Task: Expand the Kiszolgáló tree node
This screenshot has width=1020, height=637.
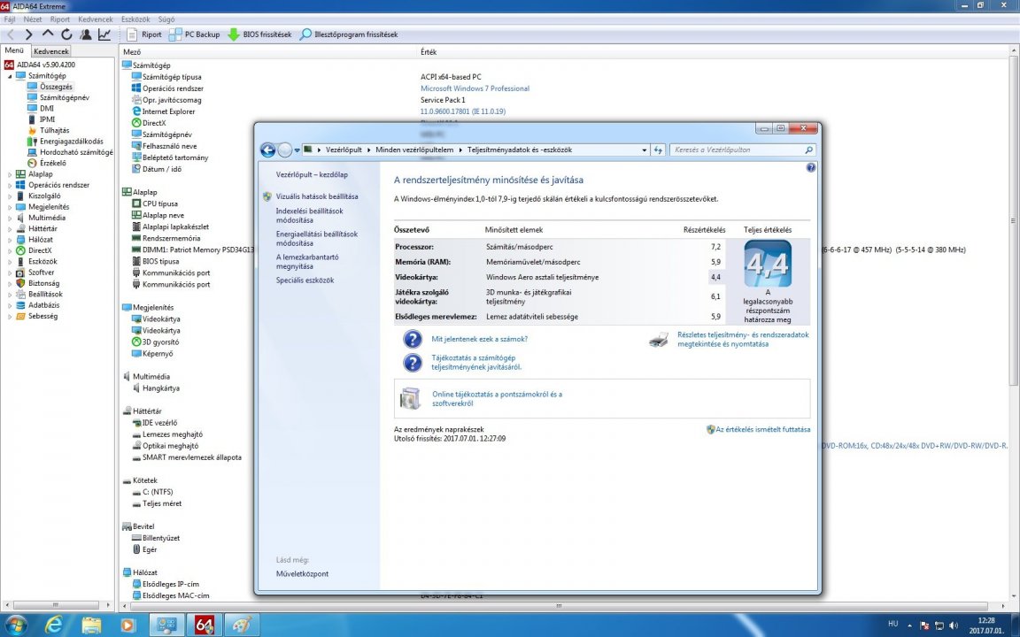Action: pyautogui.click(x=10, y=196)
